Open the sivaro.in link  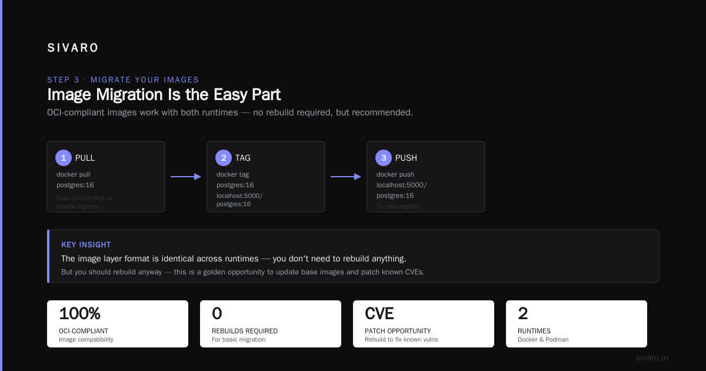[x=652, y=357]
